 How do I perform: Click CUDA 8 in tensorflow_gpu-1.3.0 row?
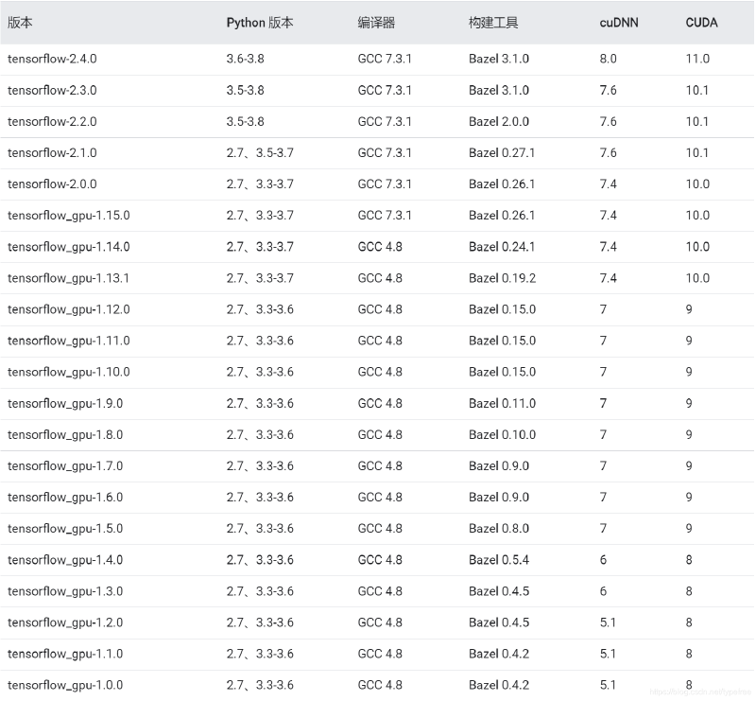[x=689, y=591]
